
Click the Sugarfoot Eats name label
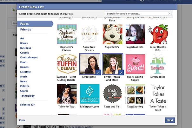pyautogui.click(x=135, y=47)
